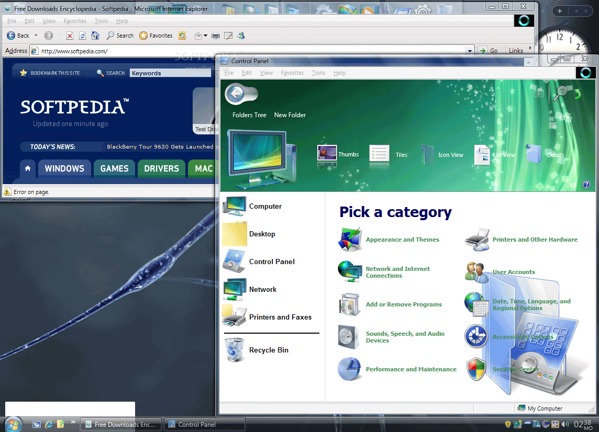This screenshot has height=432, width=599.
Task: Open Add or Remove Programs category
Action: [x=390, y=304]
